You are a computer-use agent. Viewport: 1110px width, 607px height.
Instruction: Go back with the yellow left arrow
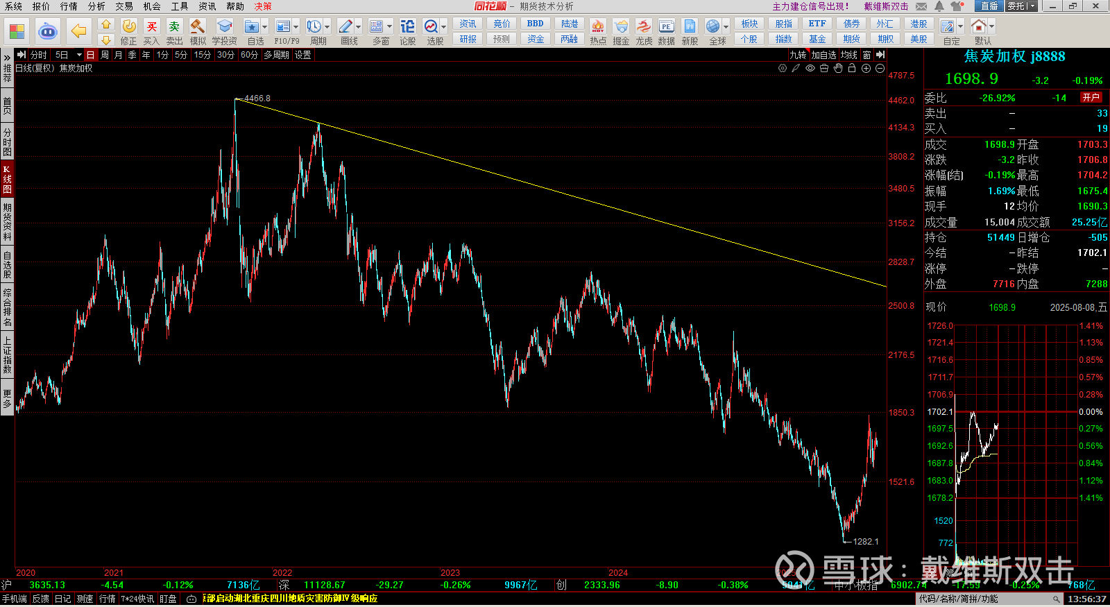(78, 31)
